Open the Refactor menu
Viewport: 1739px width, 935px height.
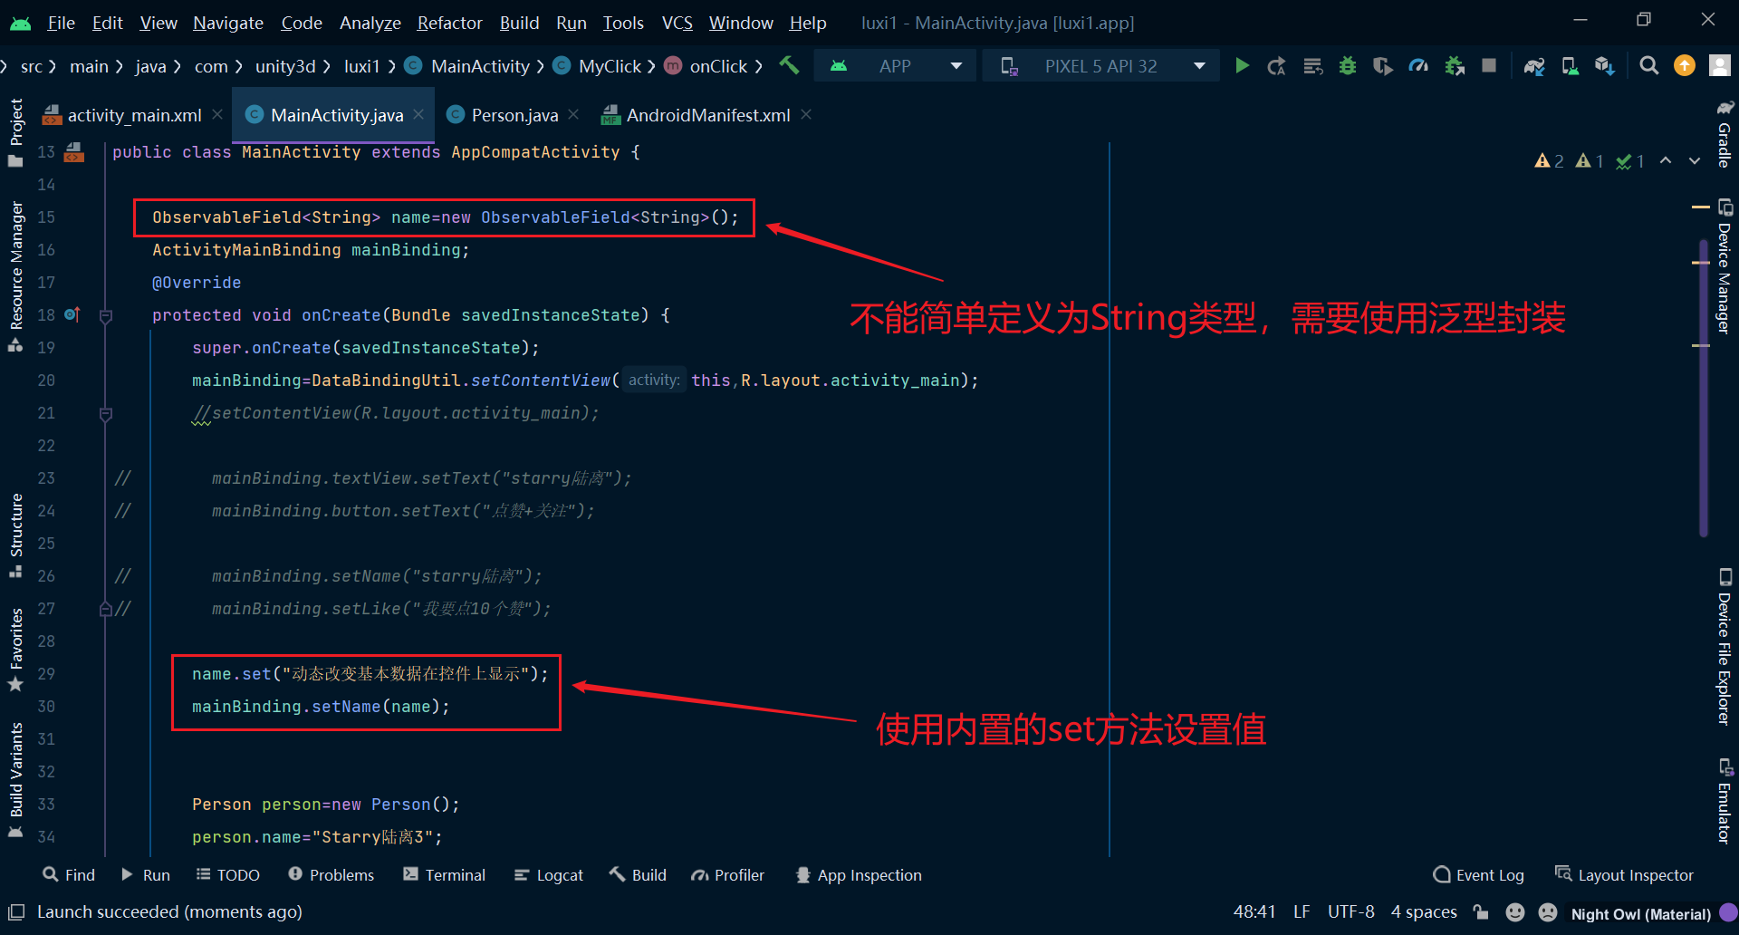[x=449, y=23]
